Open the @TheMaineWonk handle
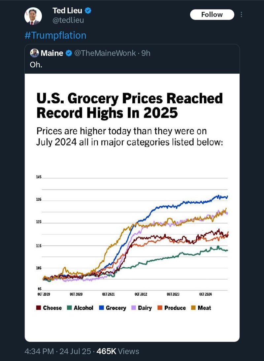This screenshot has width=264, height=361. tap(105, 53)
